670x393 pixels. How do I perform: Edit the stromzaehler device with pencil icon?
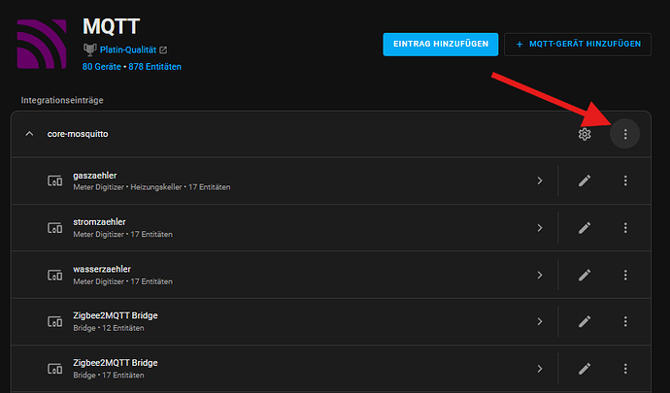coord(585,228)
